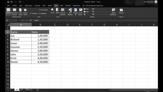Select cell containing Richard
This screenshot has width=163, height=92.
(21, 40)
